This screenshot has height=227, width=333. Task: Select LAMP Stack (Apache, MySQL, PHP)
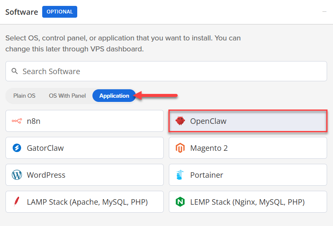[84, 202]
